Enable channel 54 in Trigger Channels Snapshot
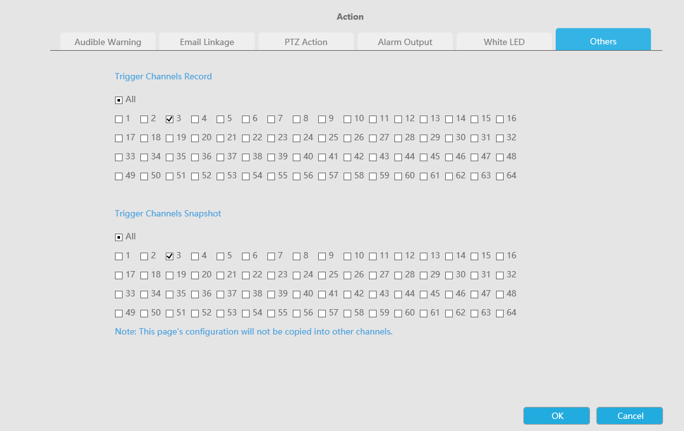 coord(246,314)
